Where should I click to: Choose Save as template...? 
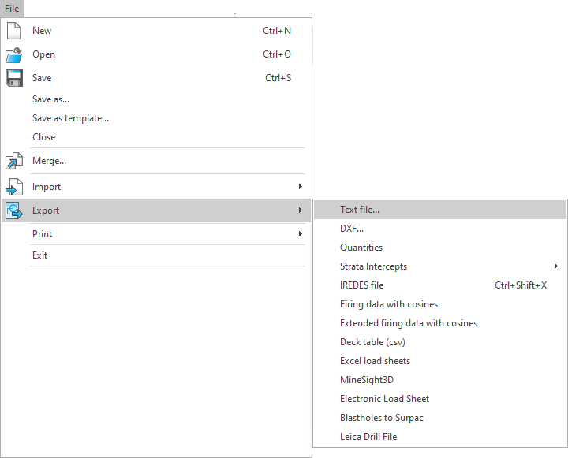(156, 118)
